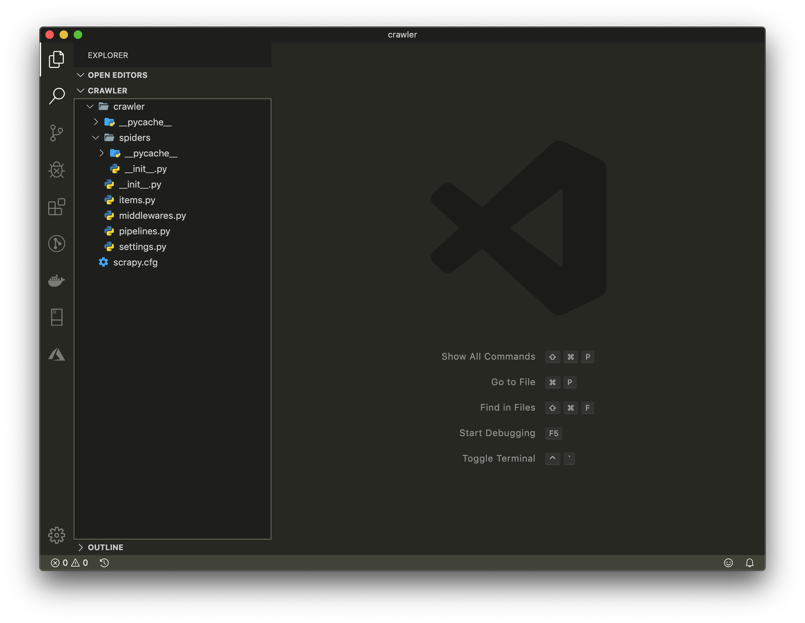
Task: Open the Docker panel icon
Action: [57, 281]
